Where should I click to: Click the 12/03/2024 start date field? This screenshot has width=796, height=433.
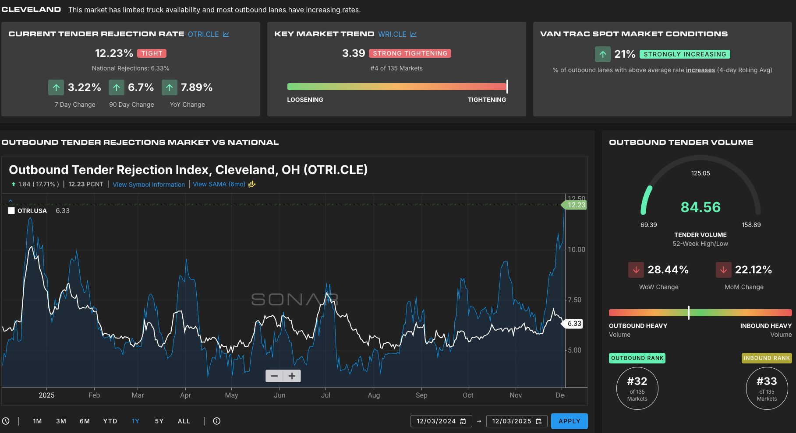pos(435,421)
